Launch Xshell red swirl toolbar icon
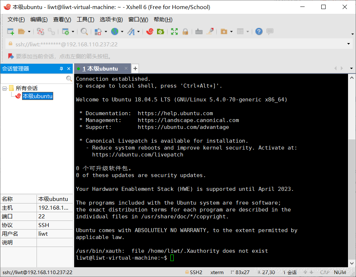This screenshot has height=277, width=356. 150,32
